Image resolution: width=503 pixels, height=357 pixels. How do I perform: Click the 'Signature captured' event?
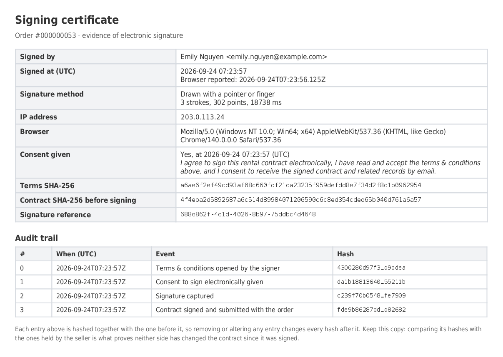pyautogui.click(x=185, y=296)
